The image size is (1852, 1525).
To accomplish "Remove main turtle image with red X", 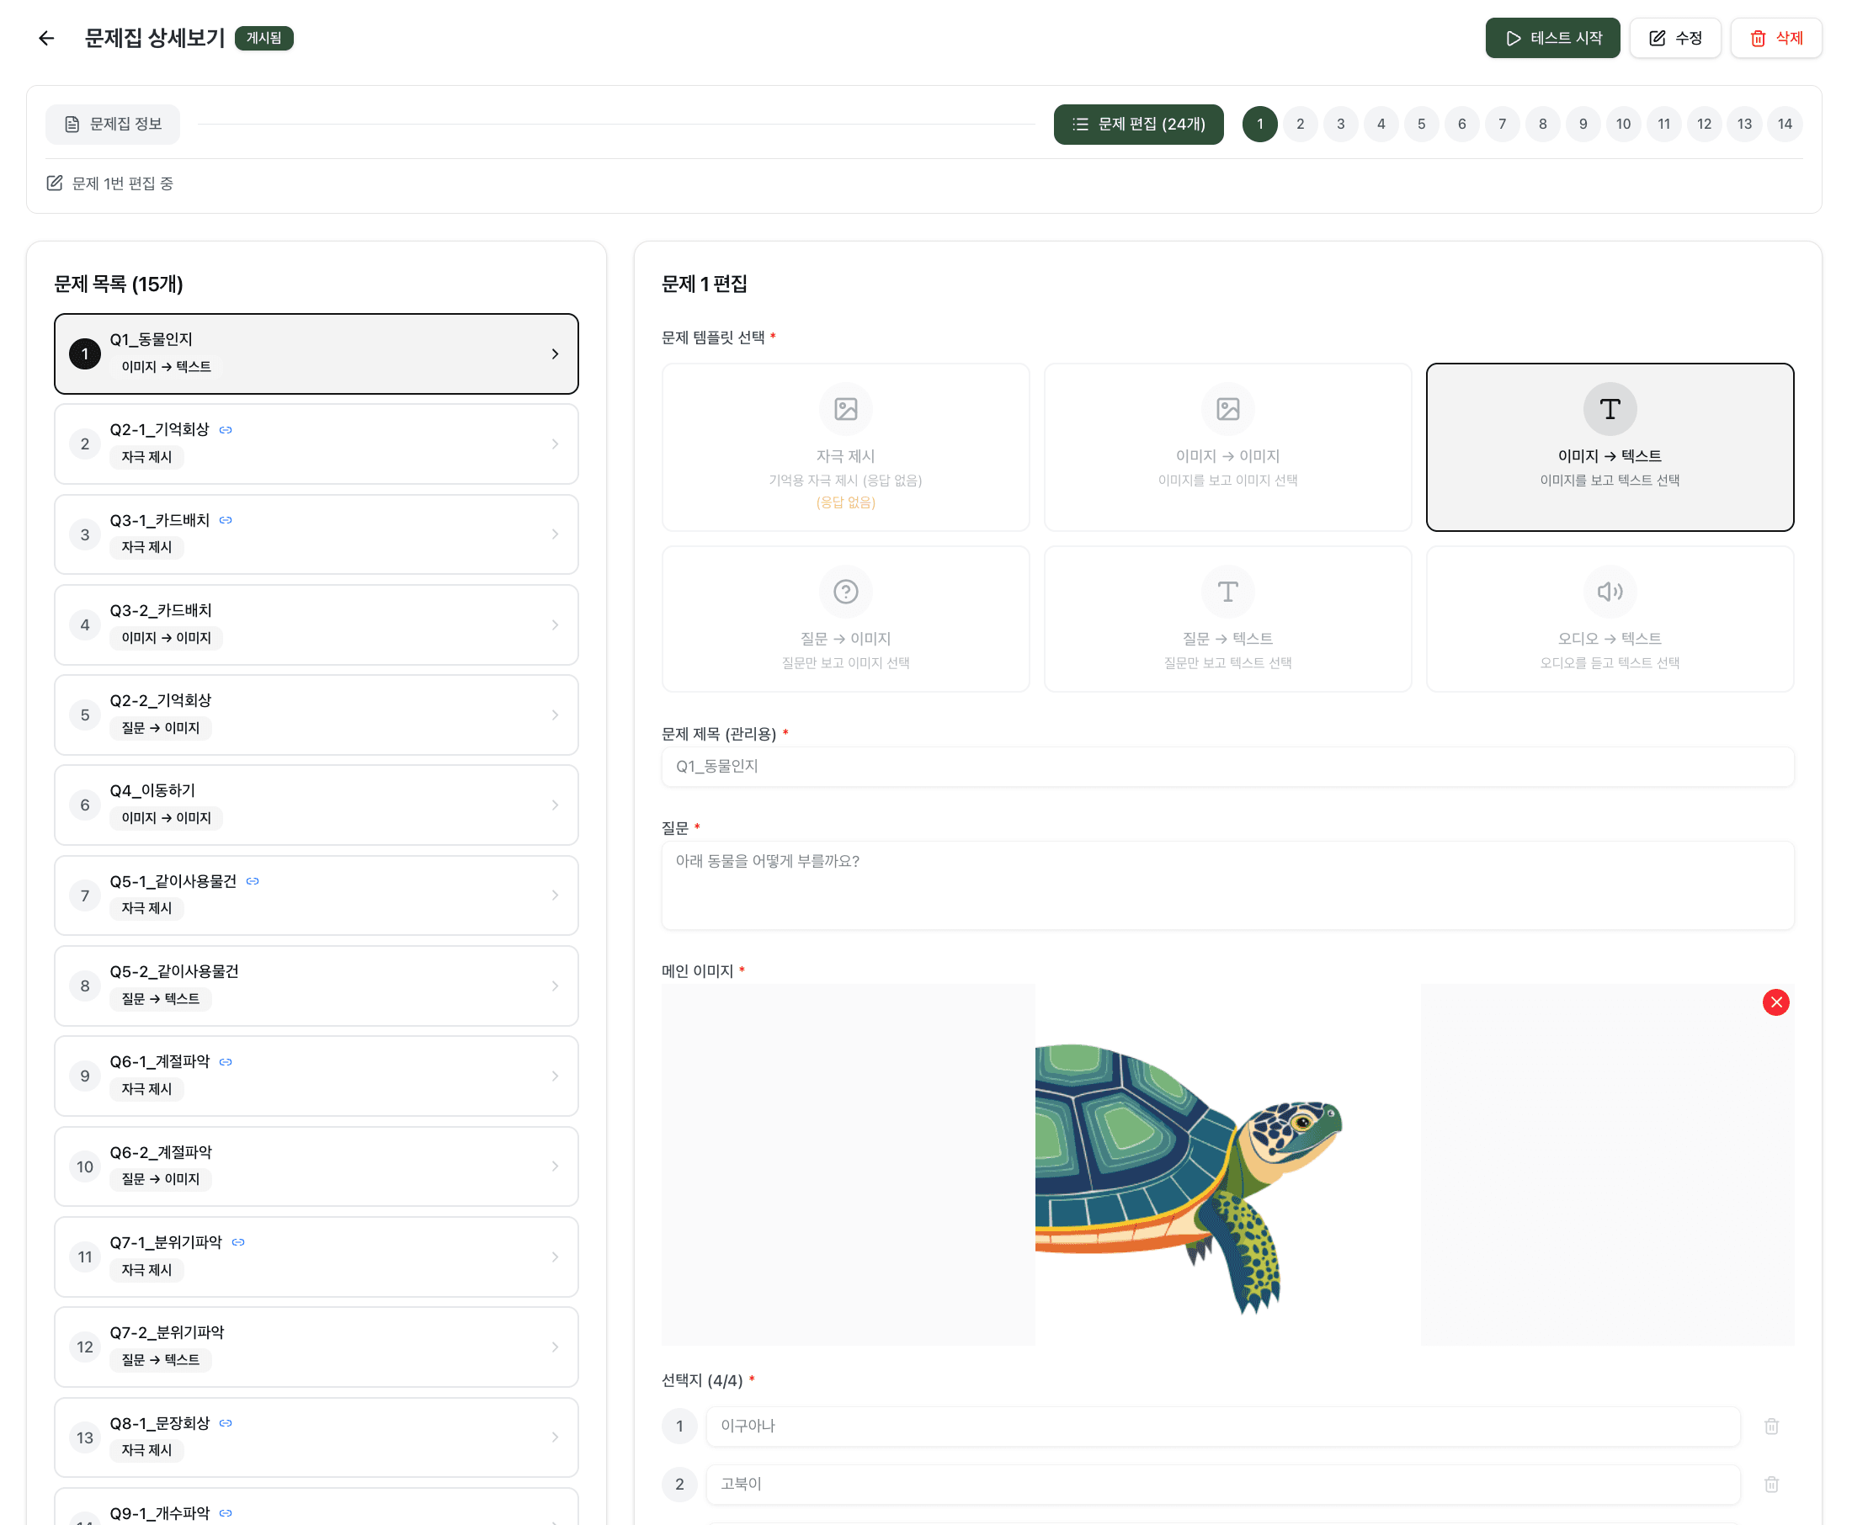I will tap(1775, 1002).
